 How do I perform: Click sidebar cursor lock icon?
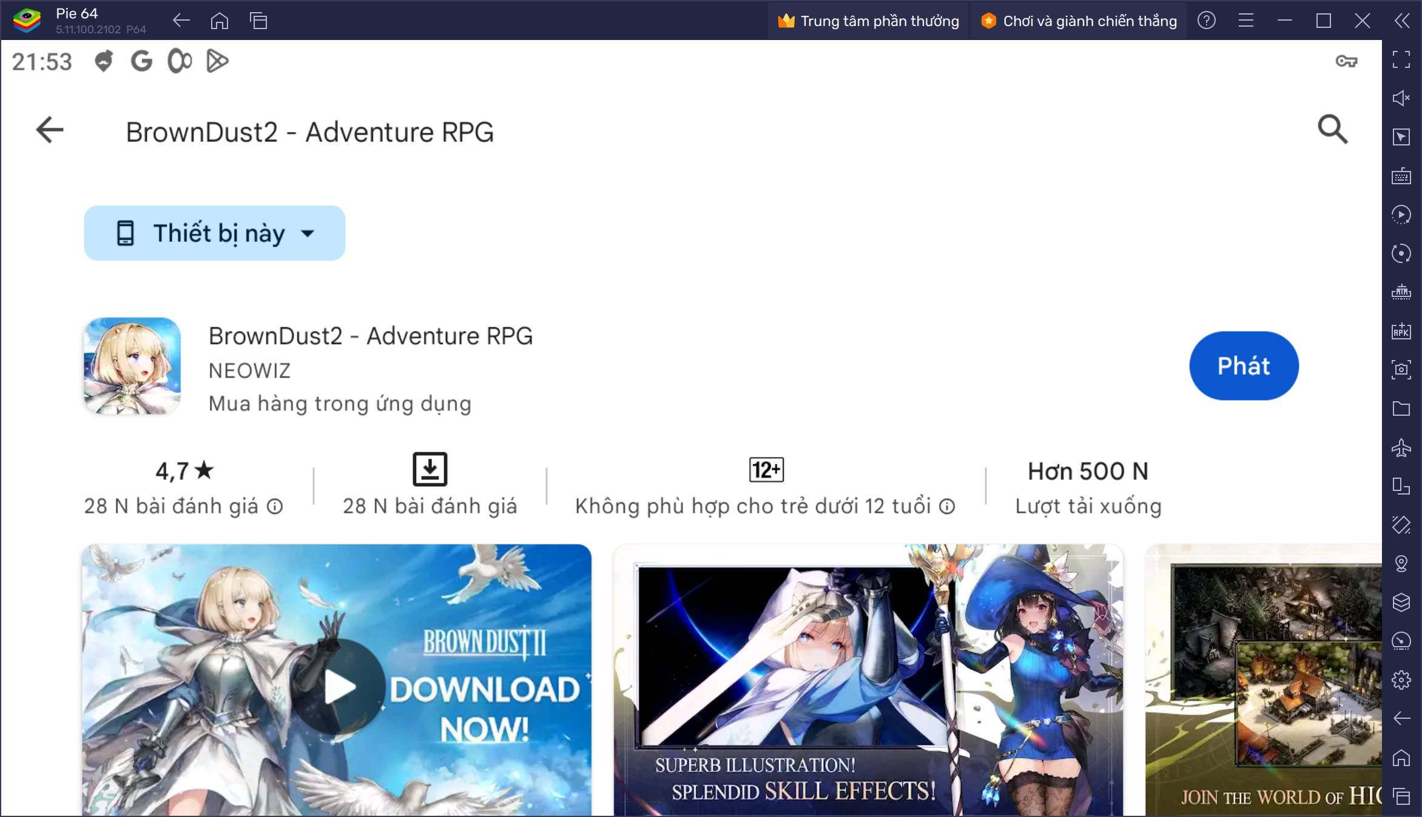pos(1401,137)
